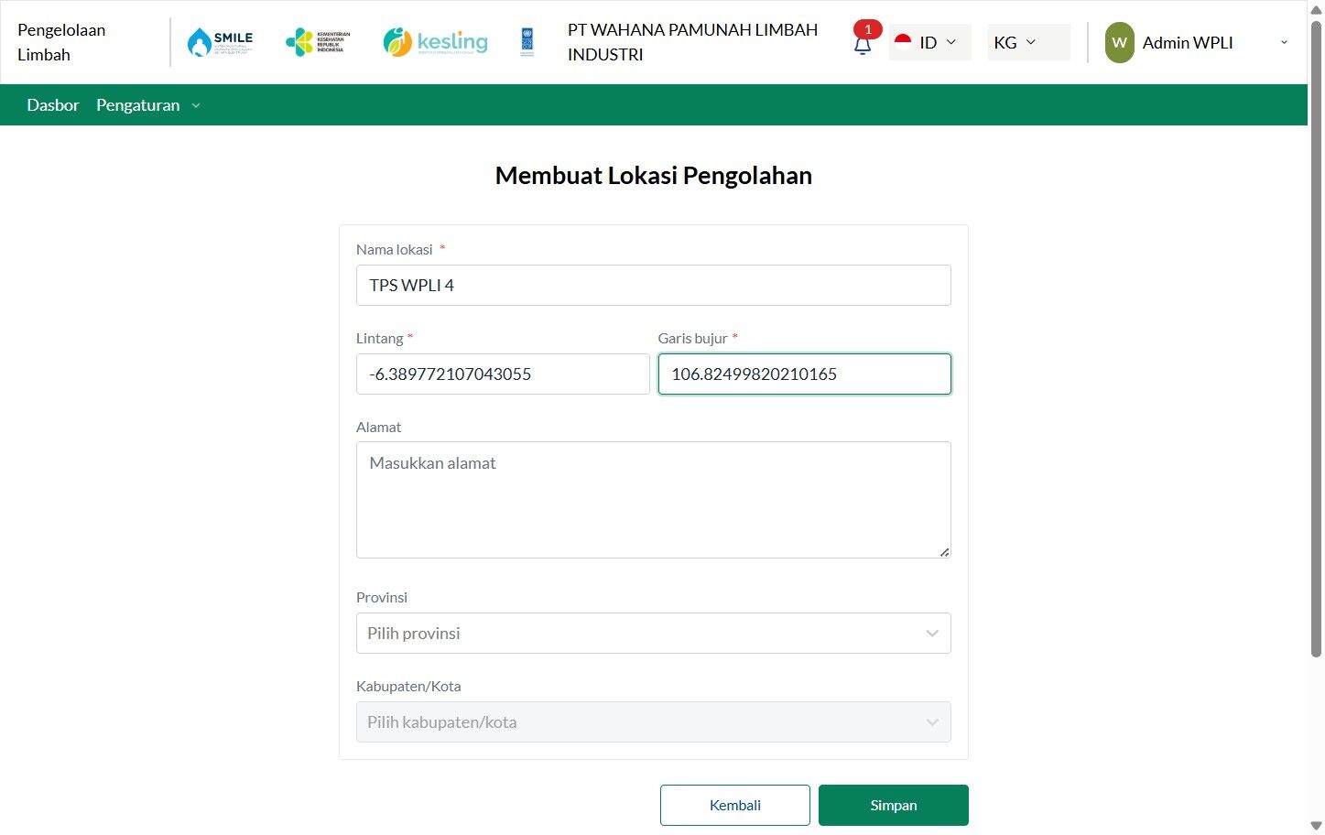Open the Pilih kabupaten/kota dropdown
Image resolution: width=1325 pixels, height=835 pixels.
click(x=653, y=722)
